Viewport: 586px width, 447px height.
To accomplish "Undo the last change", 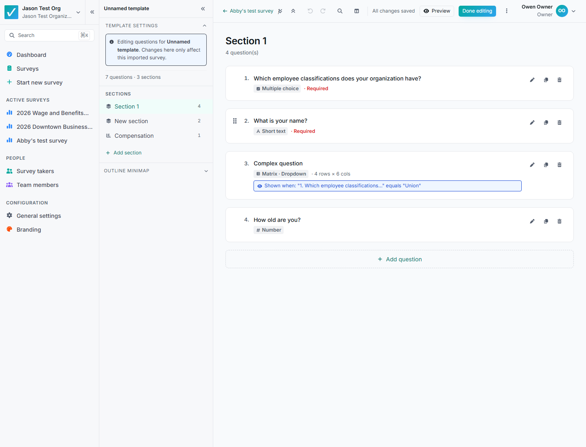I will (310, 11).
